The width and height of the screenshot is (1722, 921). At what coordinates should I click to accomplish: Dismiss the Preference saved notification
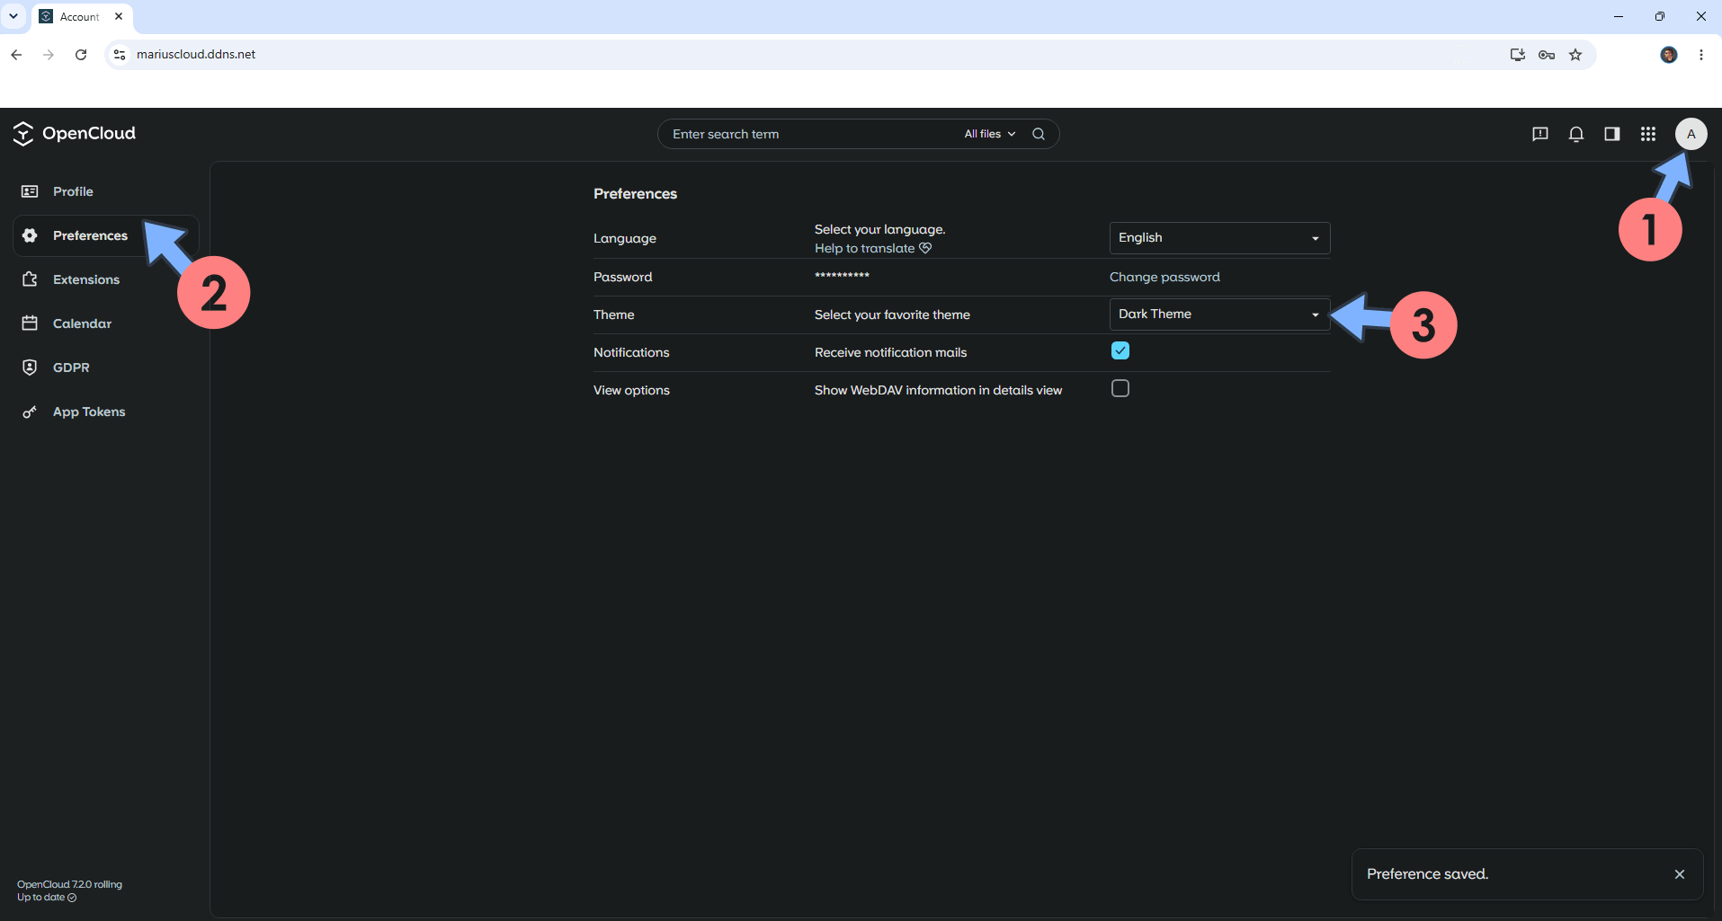(x=1680, y=874)
